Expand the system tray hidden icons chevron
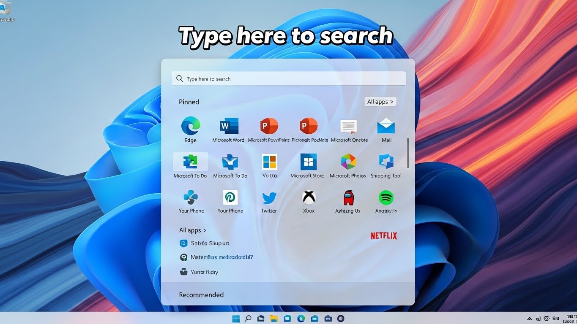Image resolution: width=577 pixels, height=324 pixels. click(x=529, y=319)
